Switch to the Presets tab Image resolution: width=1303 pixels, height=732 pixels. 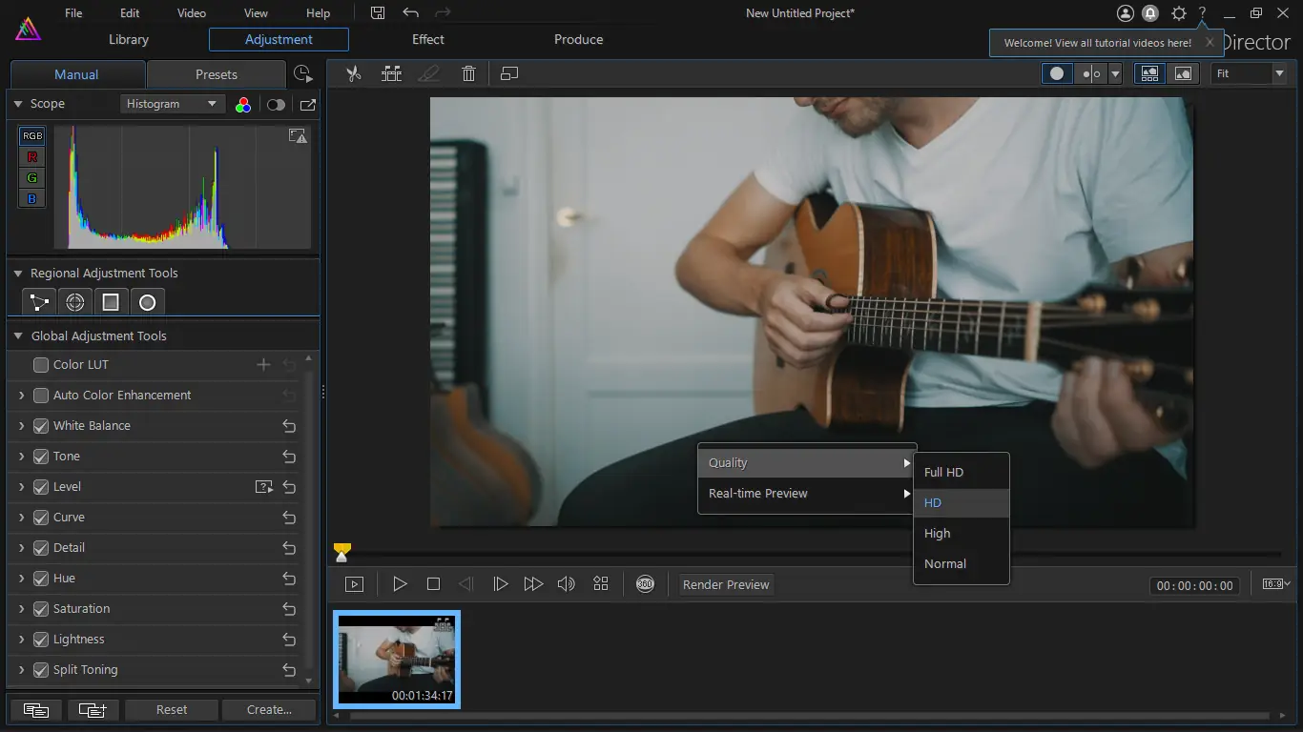(x=217, y=74)
